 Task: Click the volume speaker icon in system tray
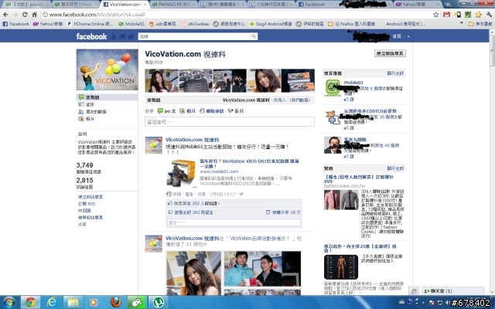pyautogui.click(x=447, y=302)
